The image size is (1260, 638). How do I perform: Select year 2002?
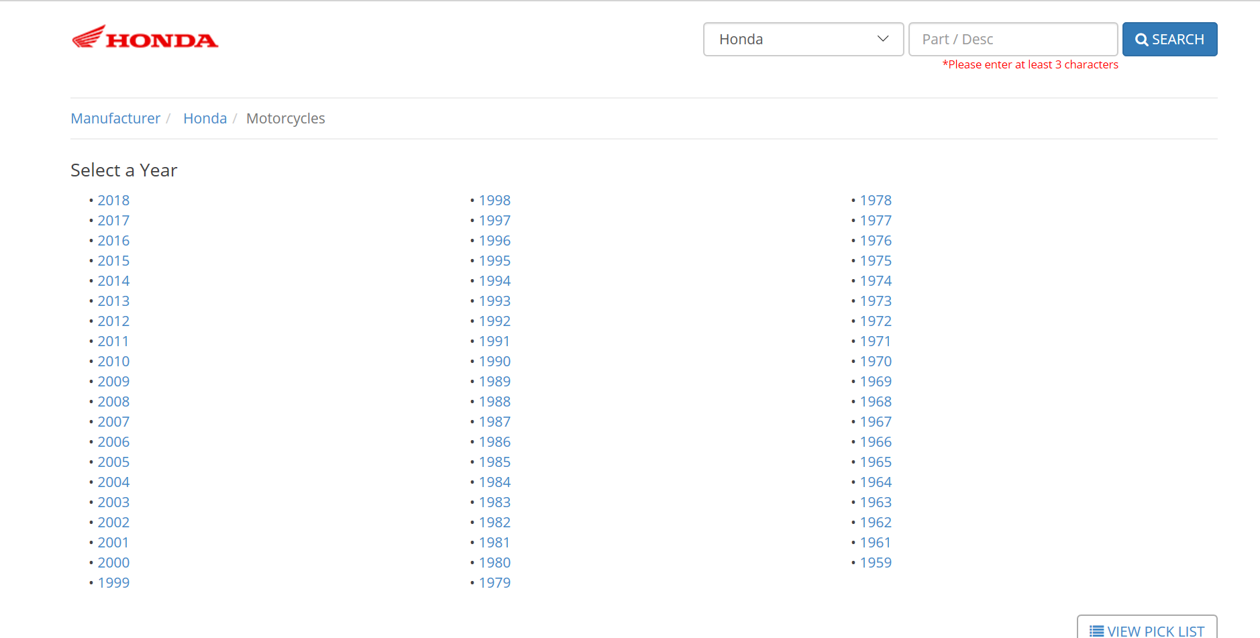(x=113, y=523)
